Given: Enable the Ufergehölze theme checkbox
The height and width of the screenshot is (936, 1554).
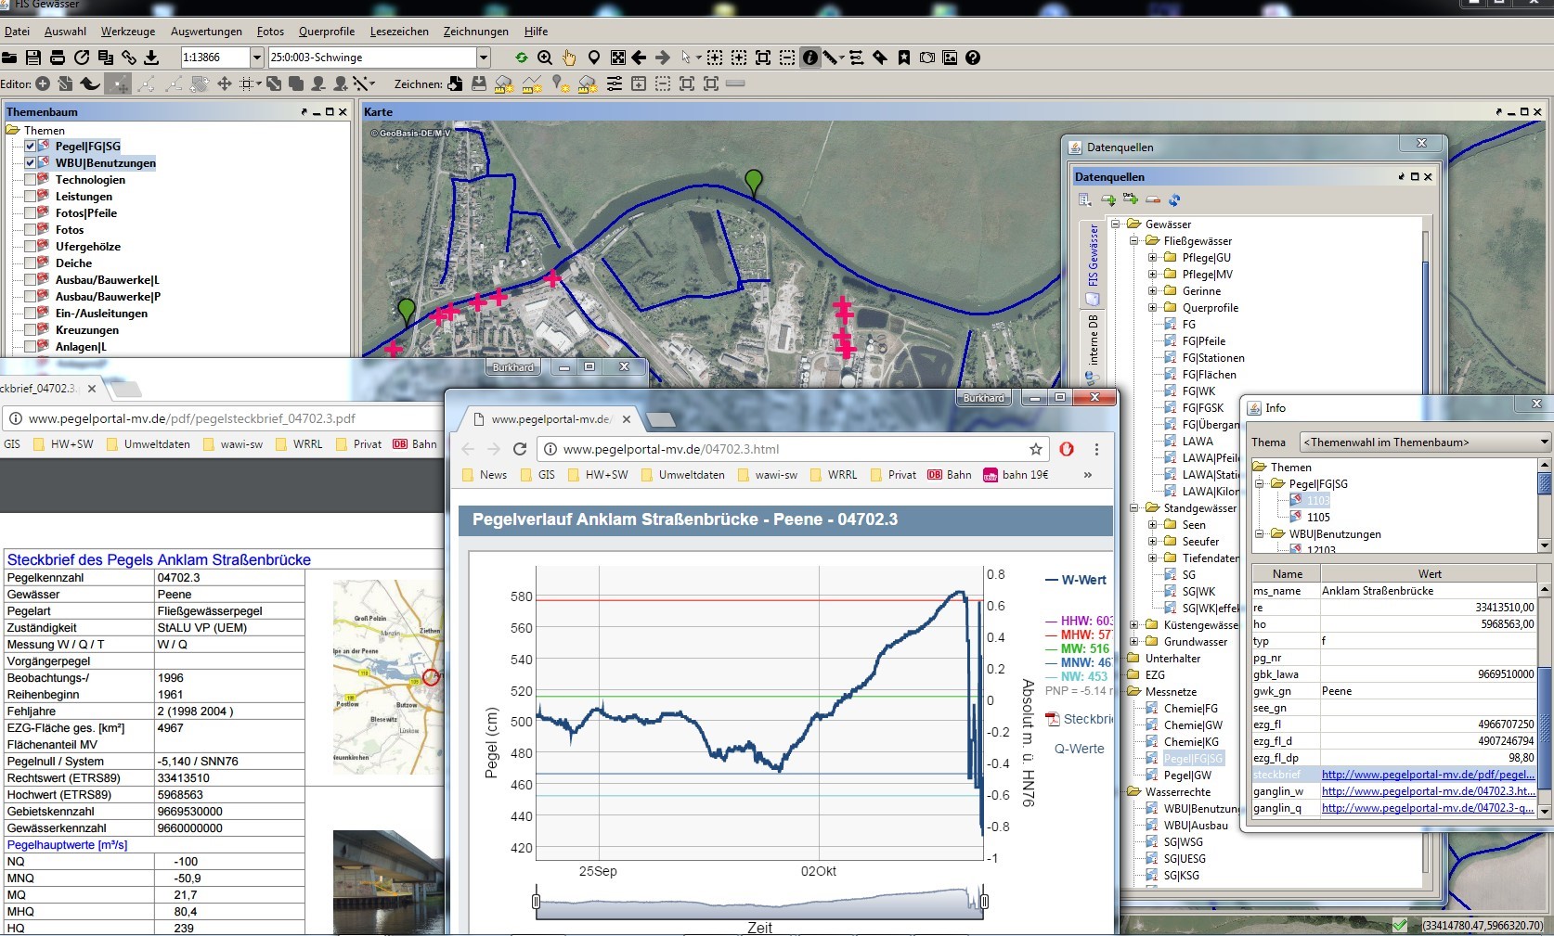Looking at the screenshot, I should click(31, 247).
